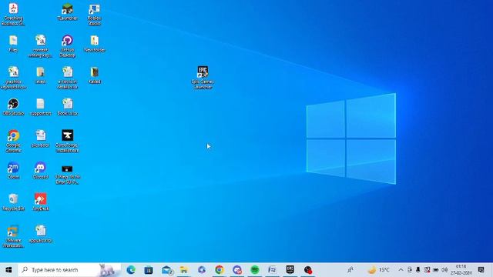Launch AnyDesk desktop shortcut
The height and width of the screenshot is (277, 493).
pyautogui.click(x=40, y=202)
